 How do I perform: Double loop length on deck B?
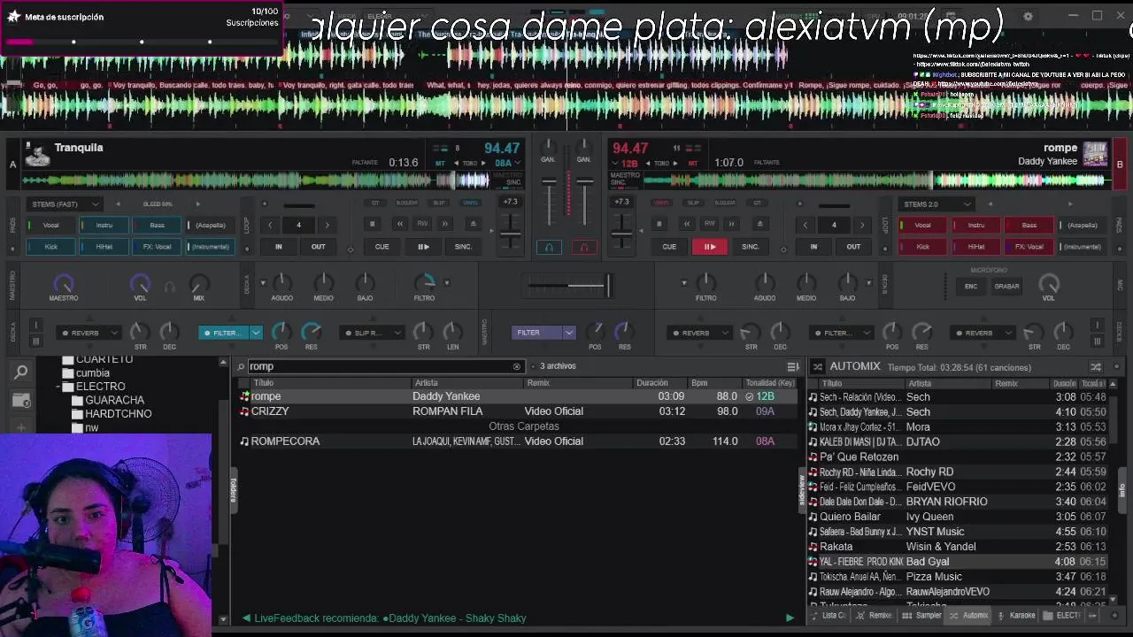[862, 225]
